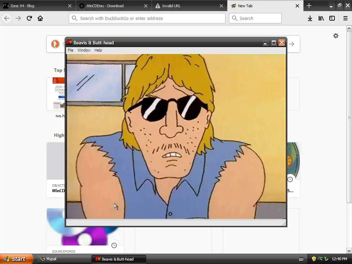Maximize the Beavis & Butt-head window
The height and width of the screenshot is (264, 352).
coord(273,43)
